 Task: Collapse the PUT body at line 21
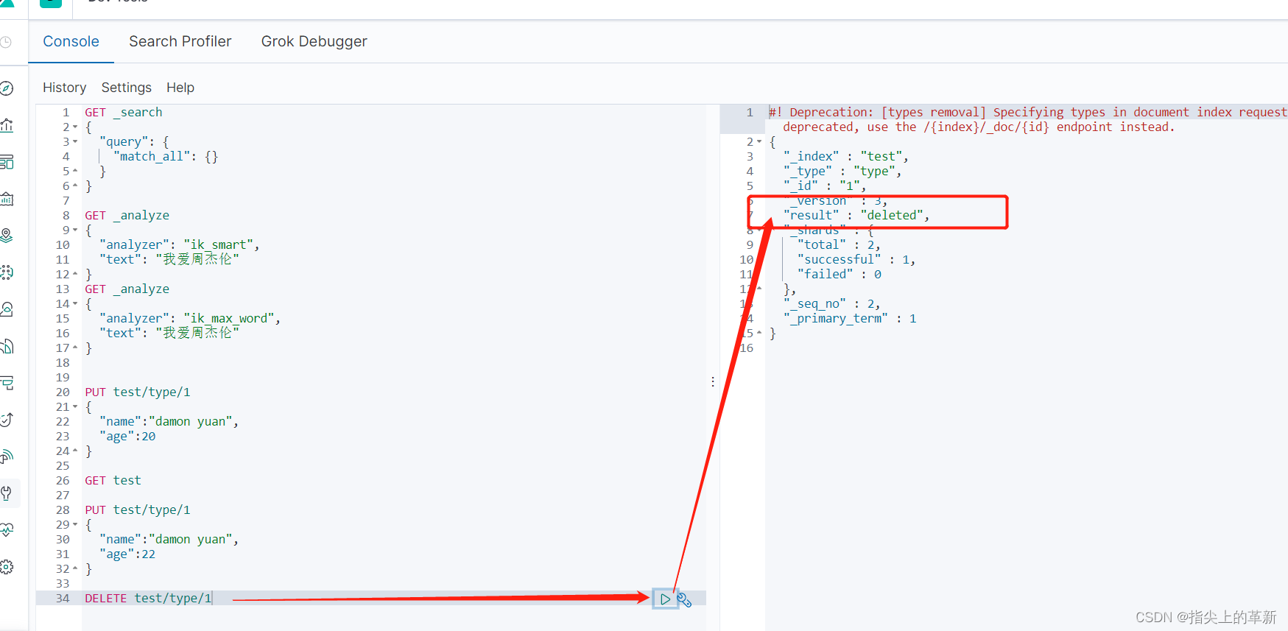pos(75,407)
